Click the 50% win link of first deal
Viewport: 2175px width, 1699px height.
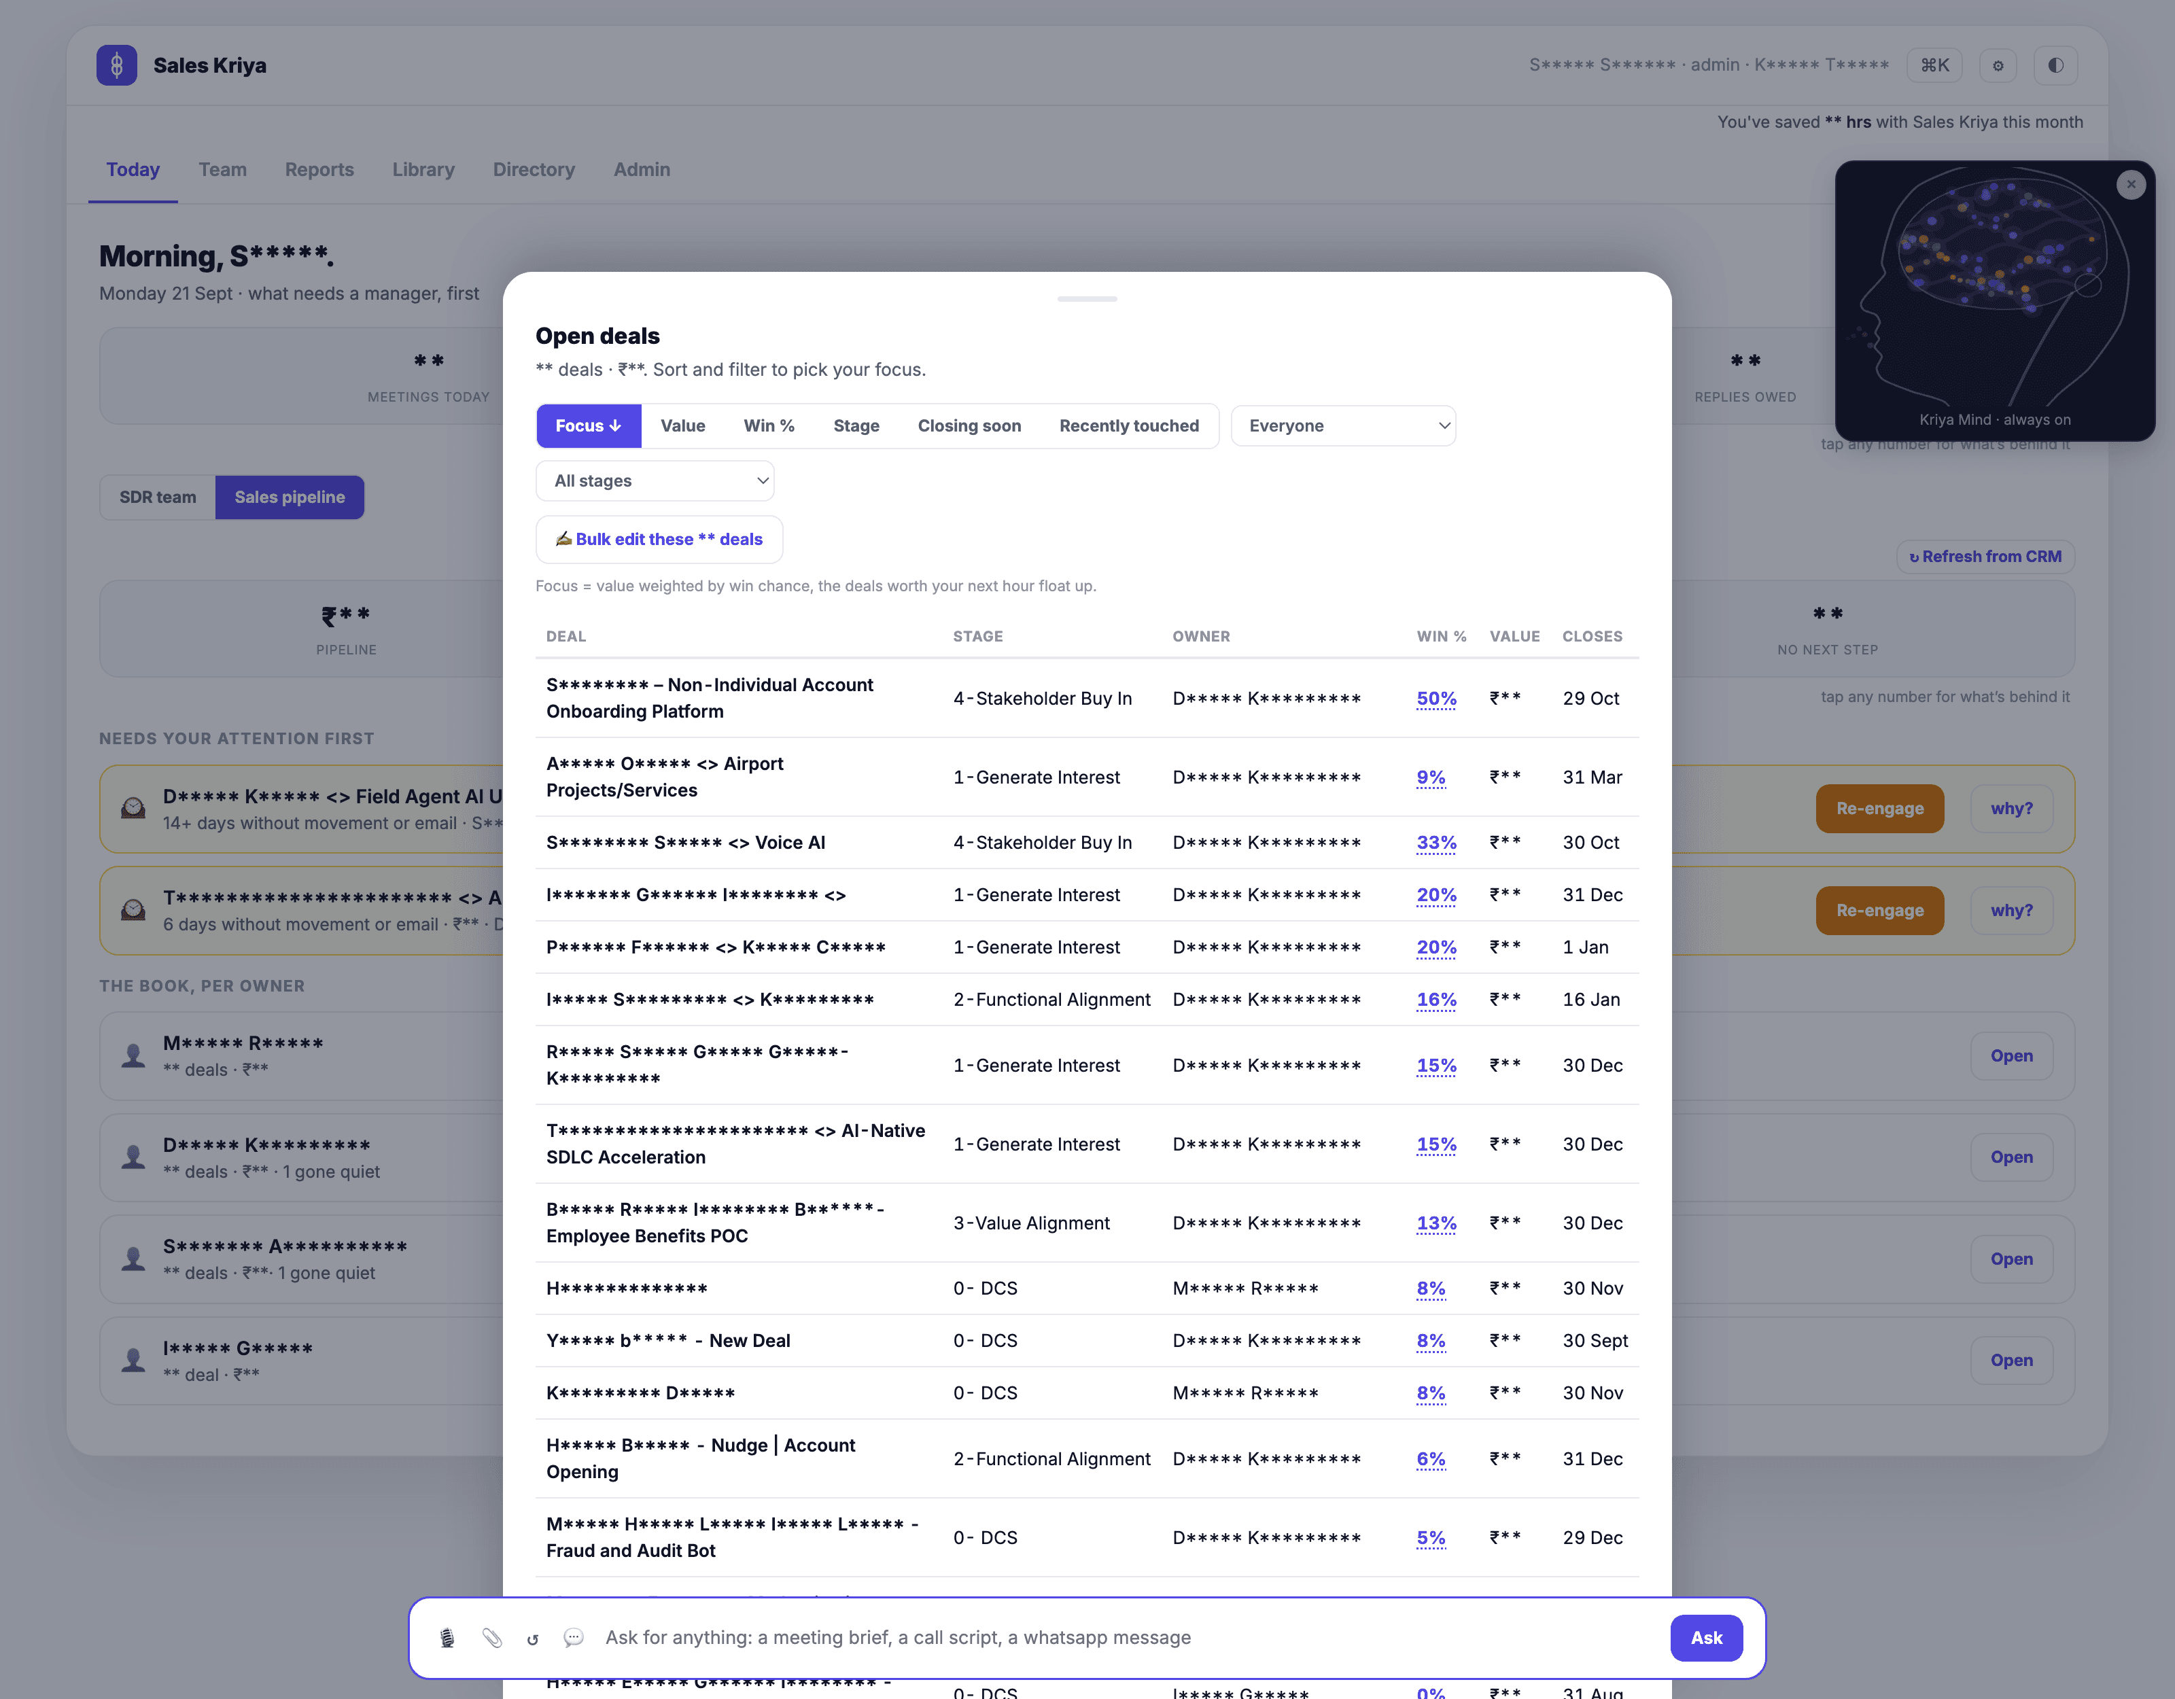pyautogui.click(x=1436, y=698)
